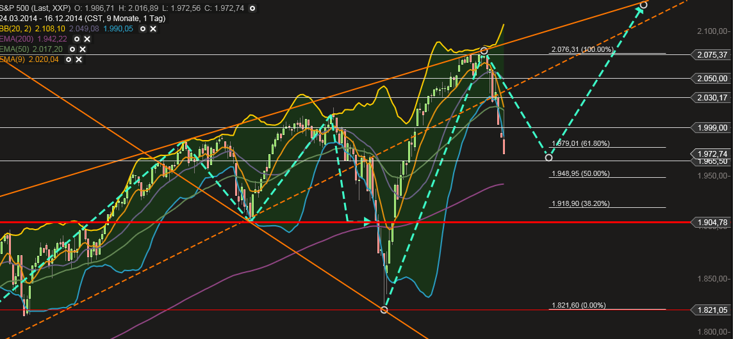Click the current price tag 1.972,74
The image size is (733, 339).
[x=710, y=154]
